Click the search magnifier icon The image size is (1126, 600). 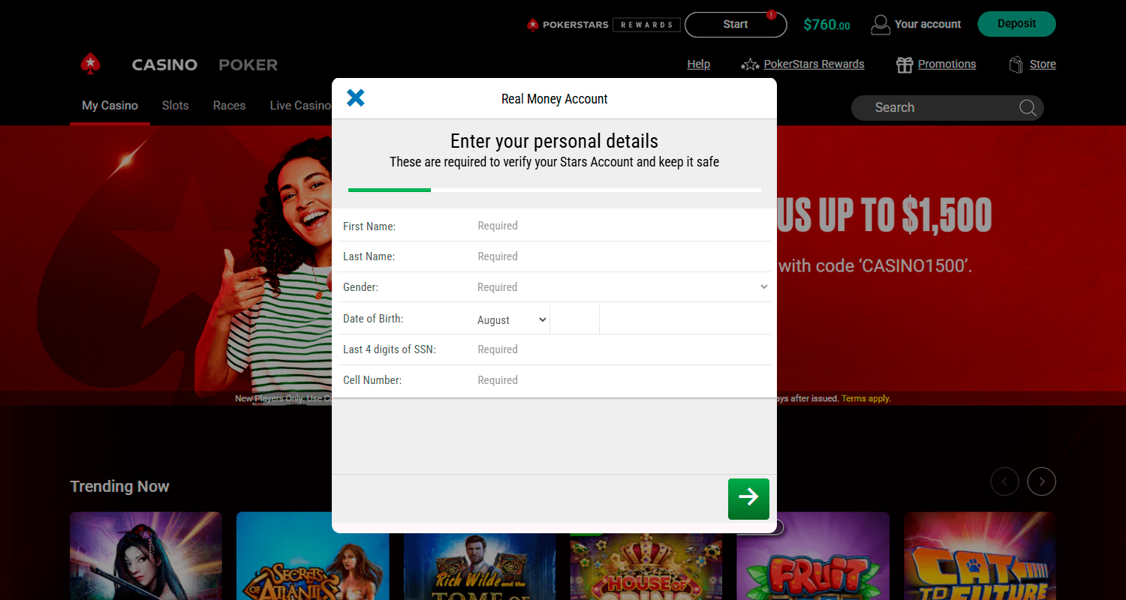[x=1028, y=108]
